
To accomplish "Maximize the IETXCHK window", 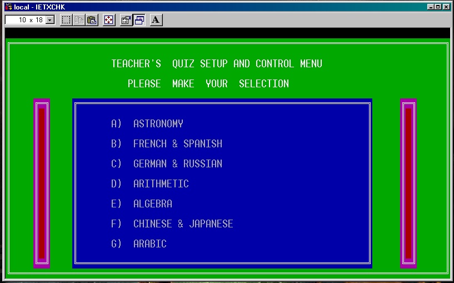I will click(x=438, y=7).
